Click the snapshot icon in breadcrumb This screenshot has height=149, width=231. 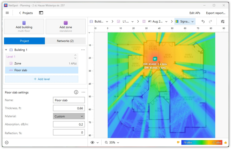coord(144,21)
